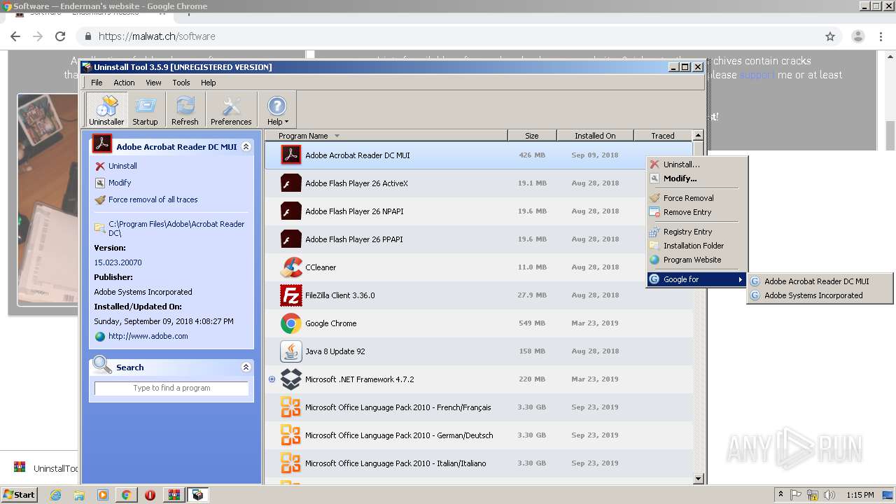Click Uninstall link in the side panel
The height and width of the screenshot is (504, 896).
[122, 166]
